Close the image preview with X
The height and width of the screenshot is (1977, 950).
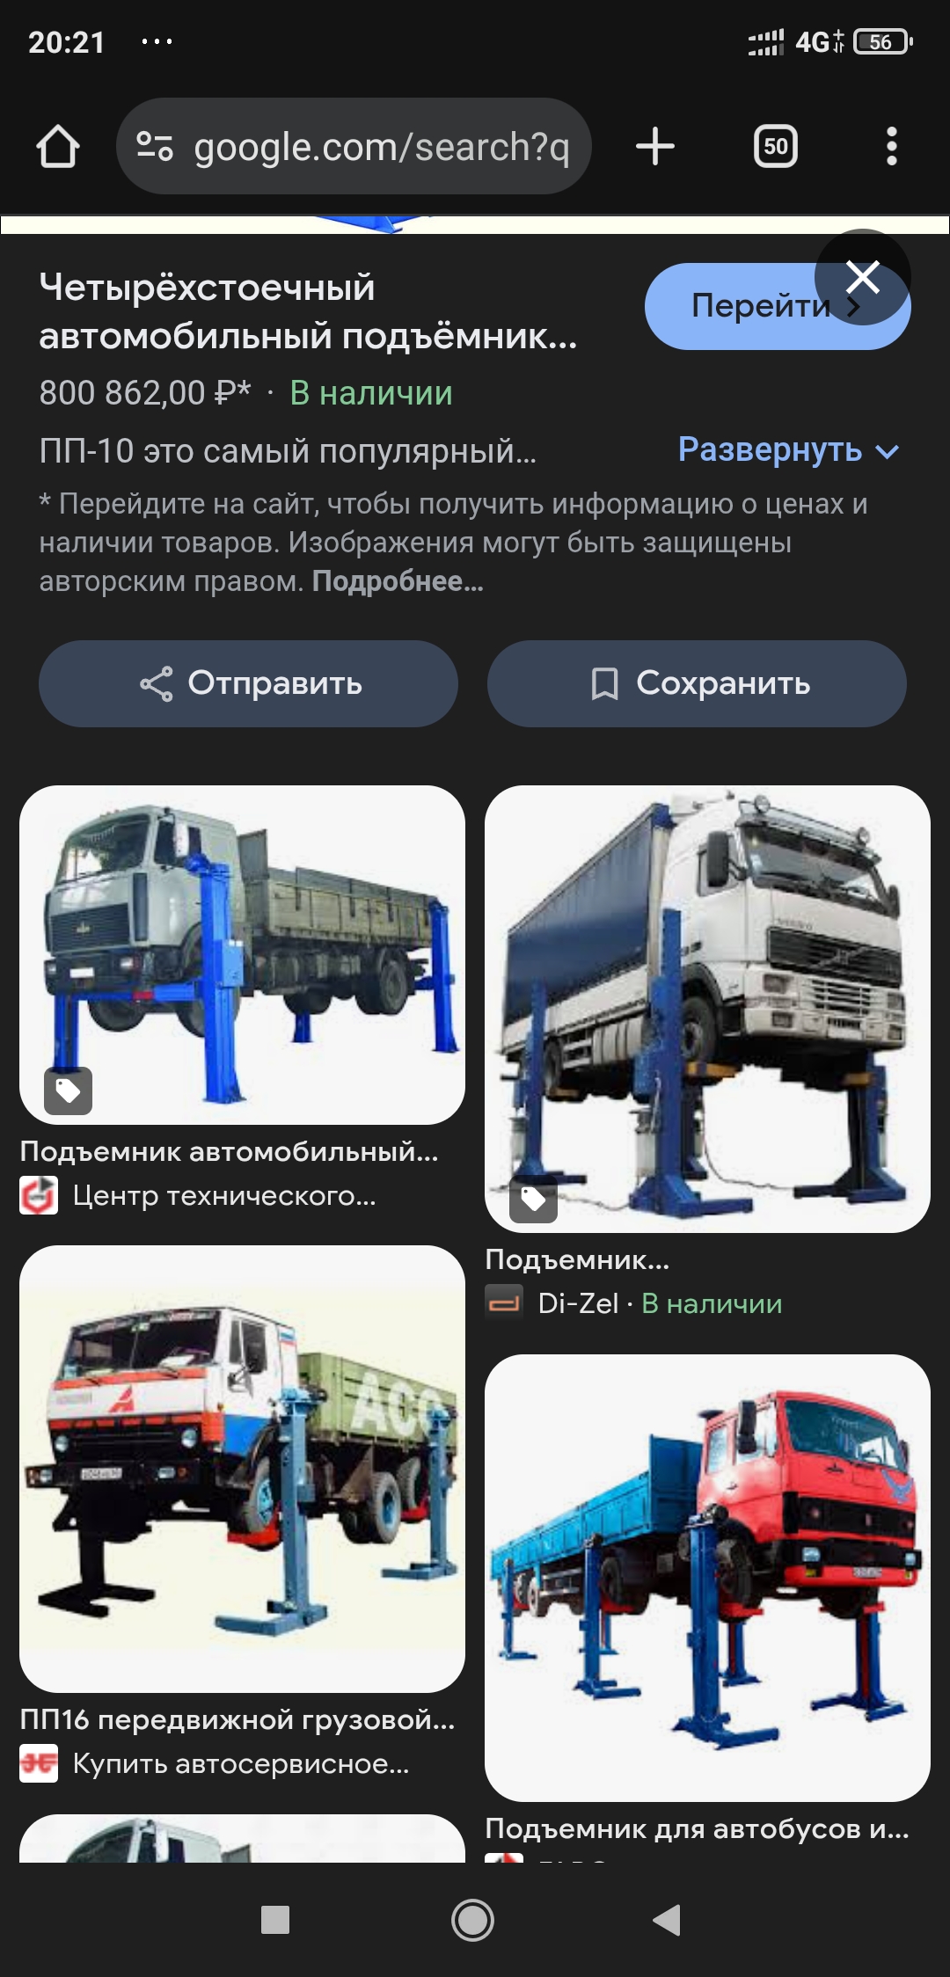(863, 277)
